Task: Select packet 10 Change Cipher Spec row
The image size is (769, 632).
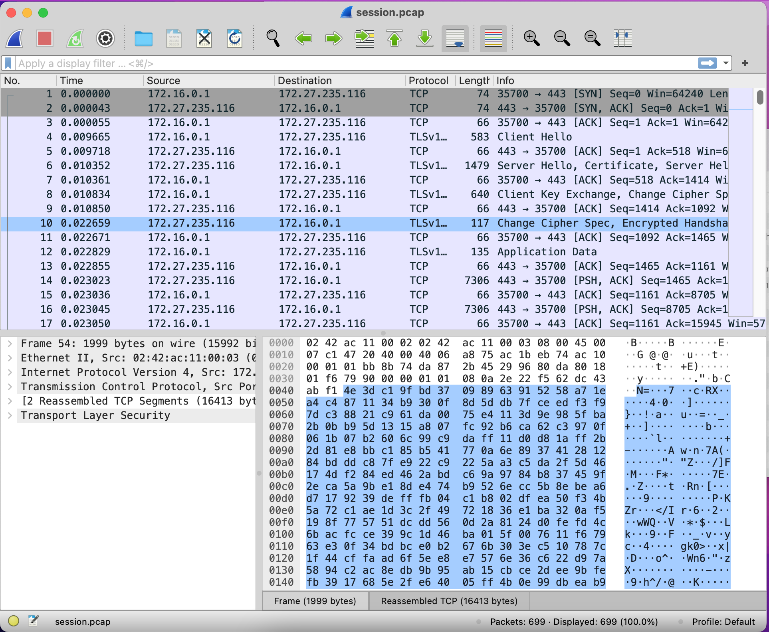Action: (364, 223)
